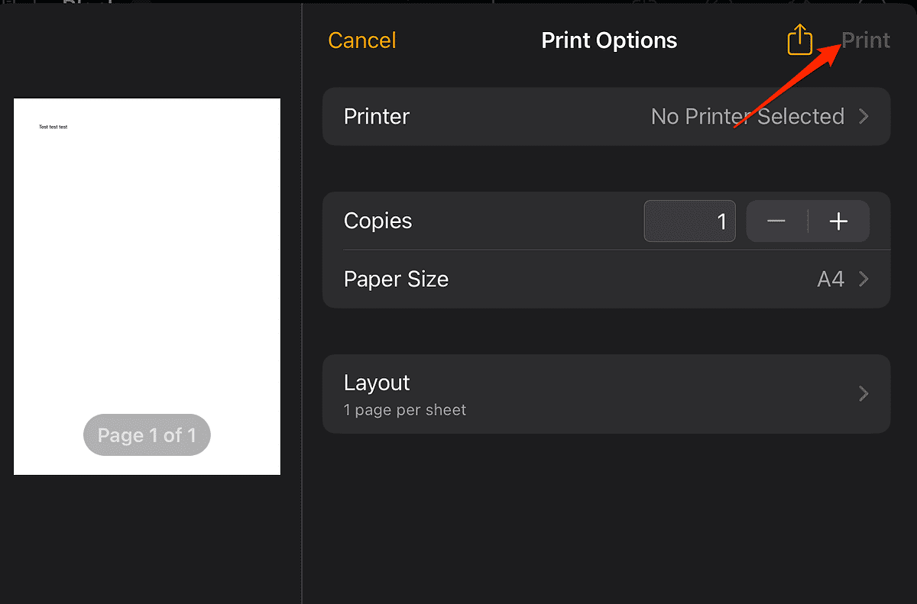Tap the copies count input field
The height and width of the screenshot is (604, 917).
(x=689, y=221)
